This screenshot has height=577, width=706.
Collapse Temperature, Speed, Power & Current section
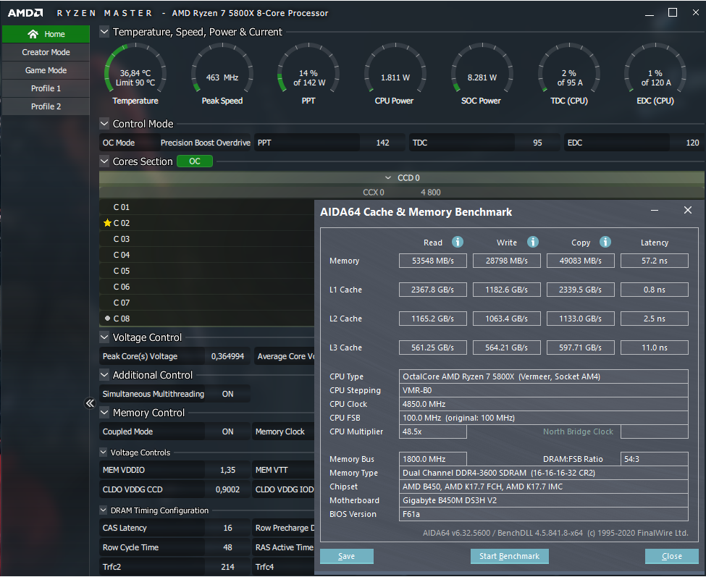point(104,32)
